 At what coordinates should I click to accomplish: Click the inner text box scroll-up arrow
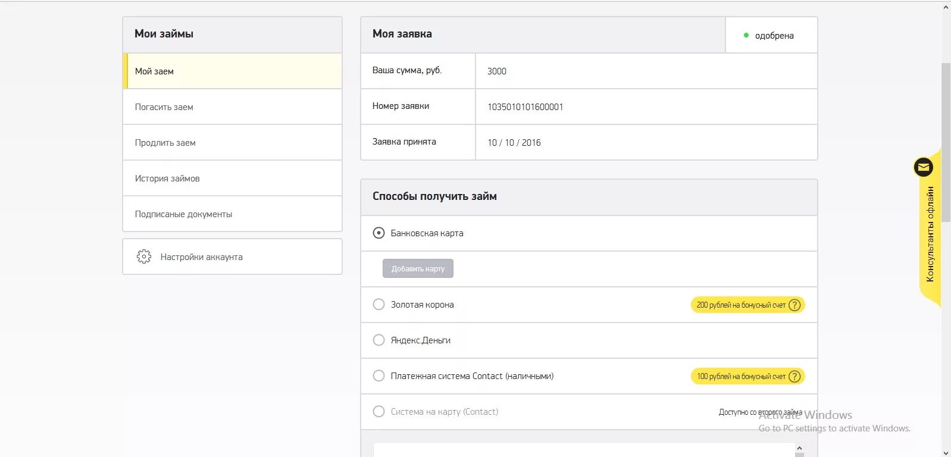click(799, 448)
